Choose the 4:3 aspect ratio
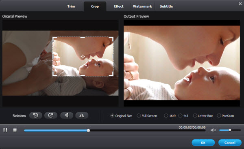The width and height of the screenshot is (244, 149). (x=183, y=116)
